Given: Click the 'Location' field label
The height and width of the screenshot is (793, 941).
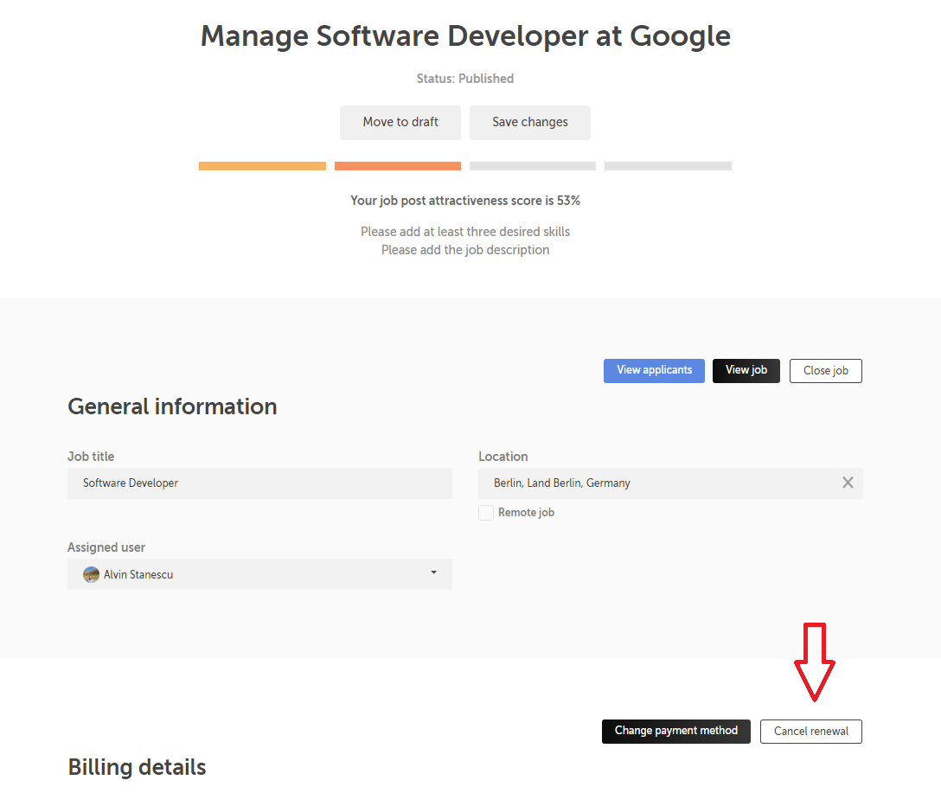Looking at the screenshot, I should point(503,457).
